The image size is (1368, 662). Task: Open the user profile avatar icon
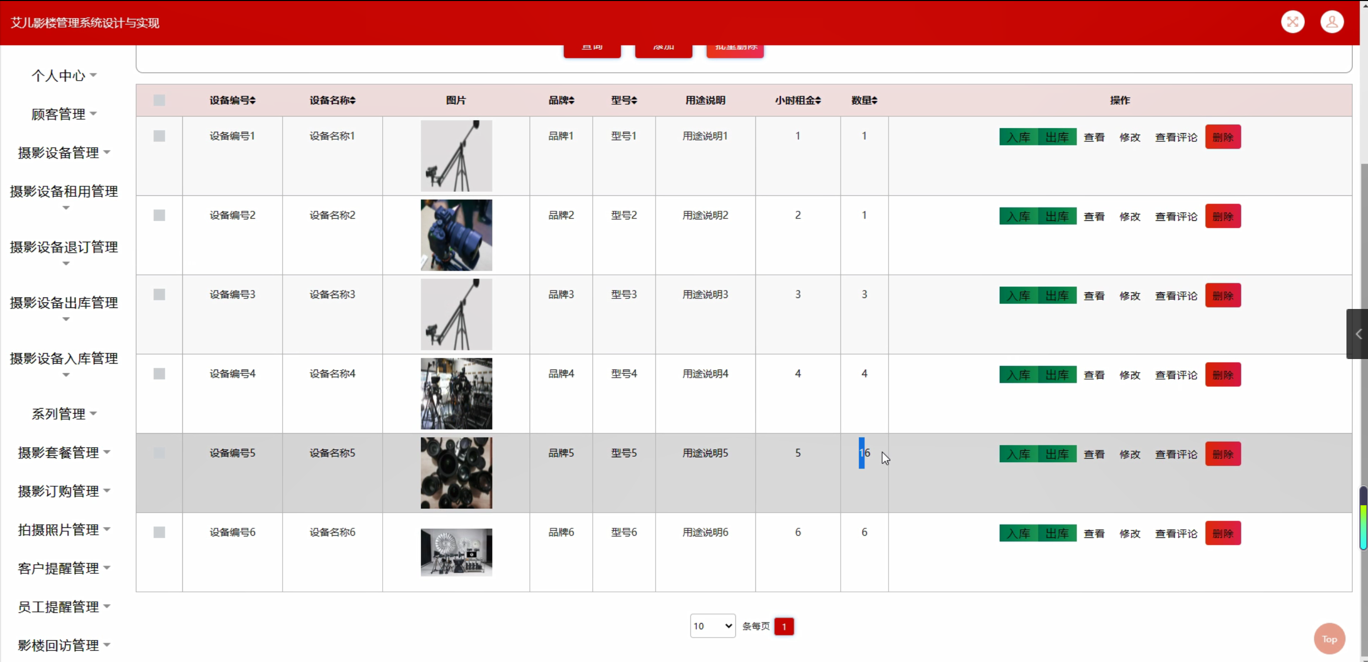pyautogui.click(x=1331, y=23)
